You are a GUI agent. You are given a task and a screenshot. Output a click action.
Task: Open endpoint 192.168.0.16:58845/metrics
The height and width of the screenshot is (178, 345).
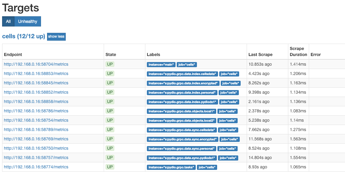pyautogui.click(x=36, y=83)
